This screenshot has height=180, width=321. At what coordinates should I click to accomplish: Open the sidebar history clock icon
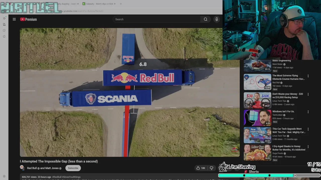point(4,30)
